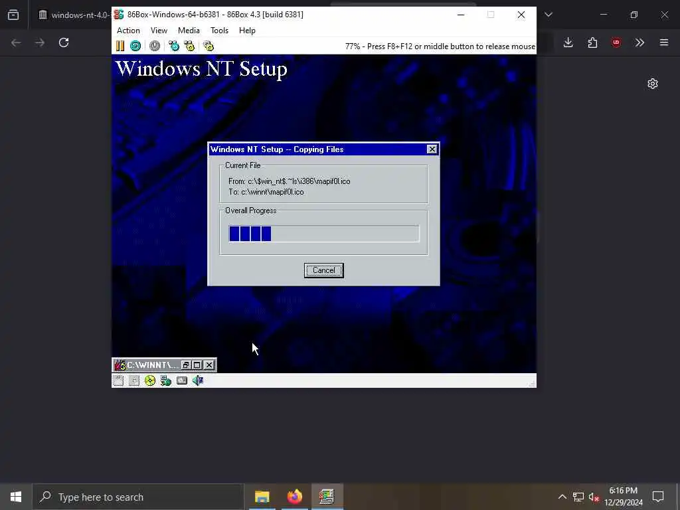Click the teal hard reset icon in 86Box toolbar

click(135, 46)
